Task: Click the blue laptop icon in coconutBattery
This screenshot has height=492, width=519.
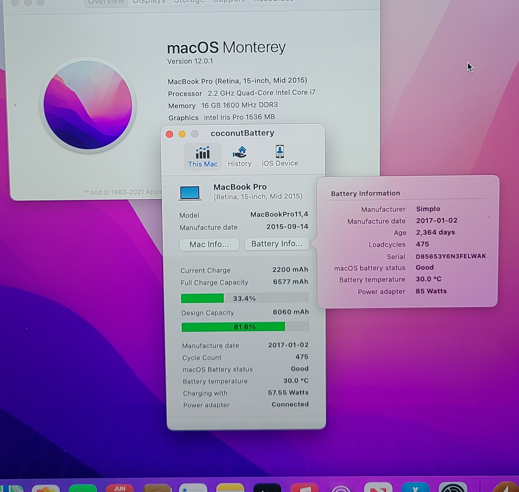Action: 190,193
